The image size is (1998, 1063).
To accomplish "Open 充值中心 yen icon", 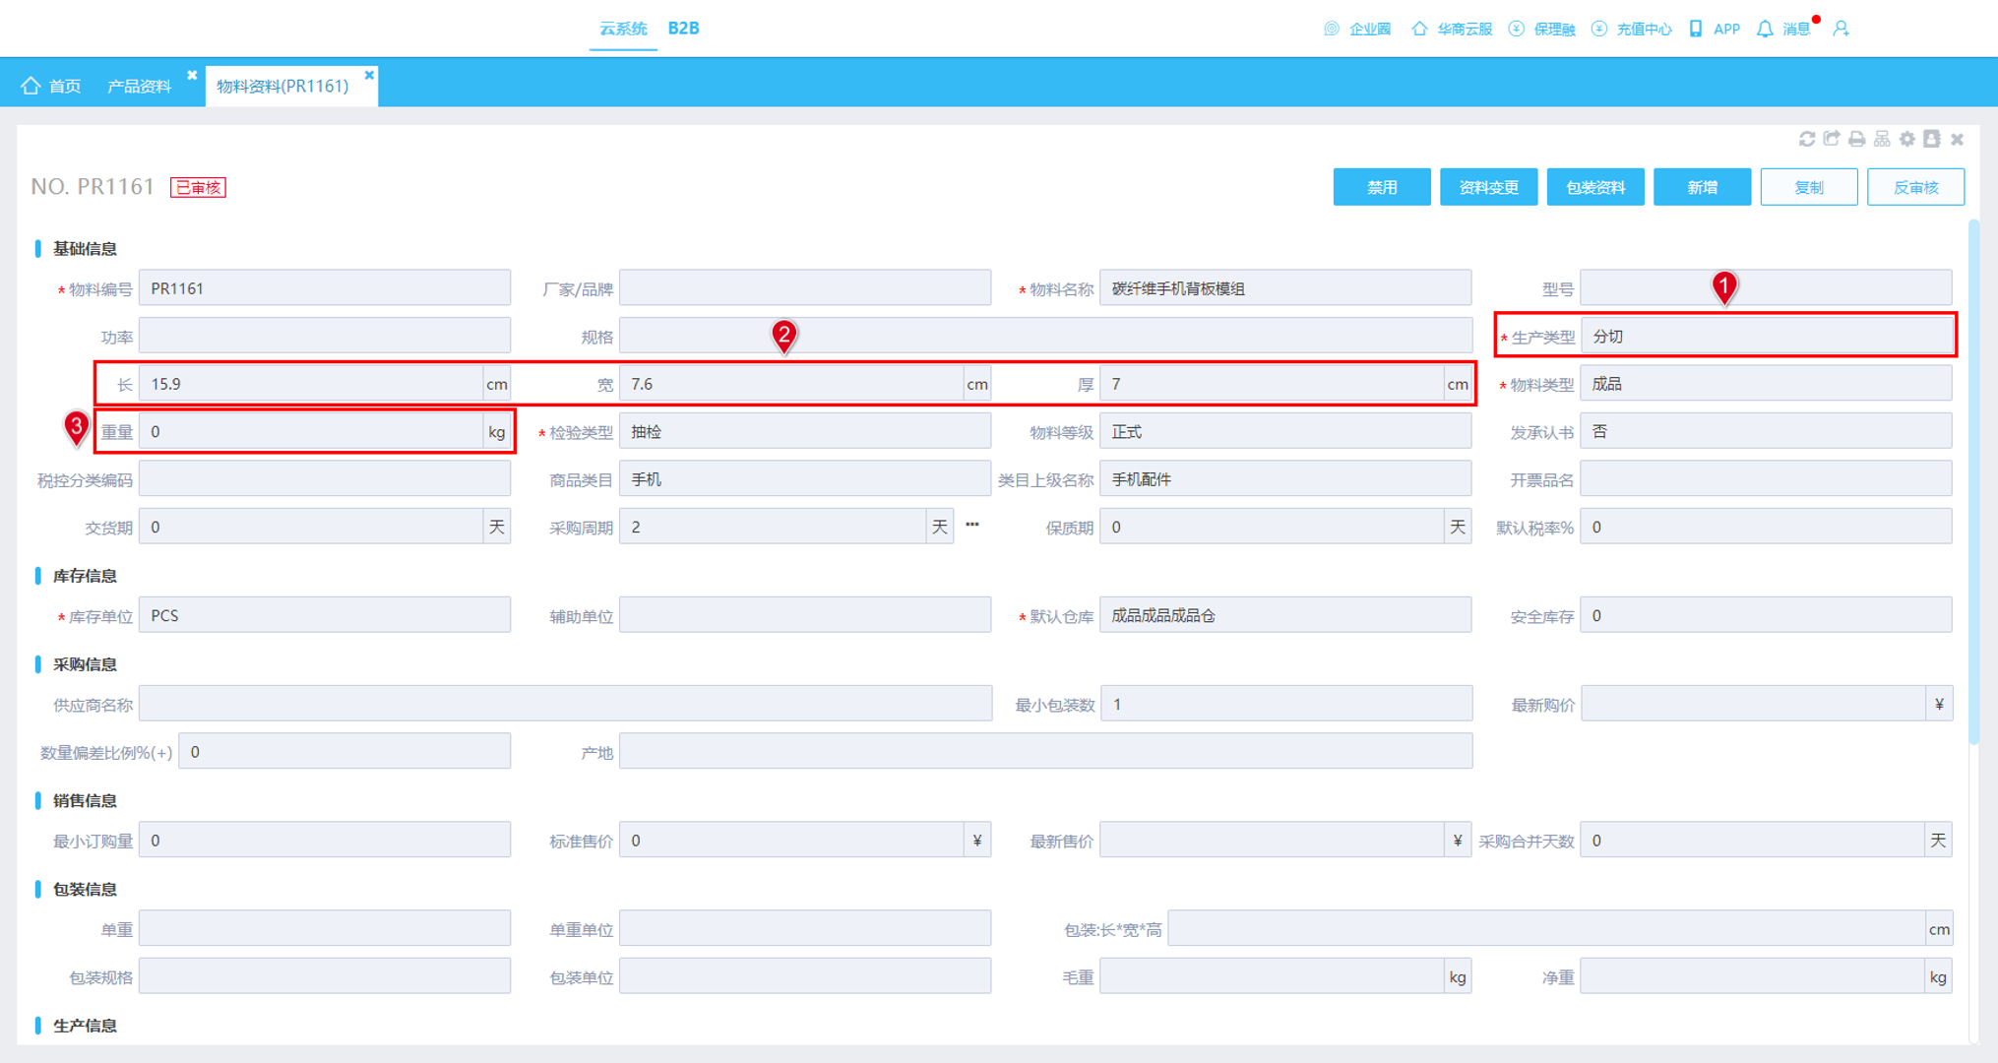I will pyautogui.click(x=1599, y=29).
